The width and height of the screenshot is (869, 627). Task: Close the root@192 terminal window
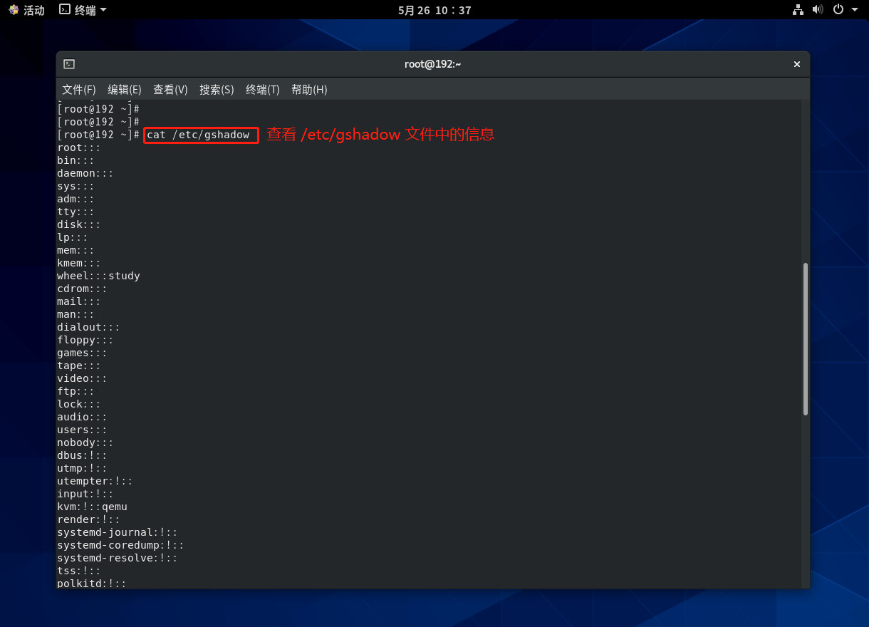(x=797, y=64)
